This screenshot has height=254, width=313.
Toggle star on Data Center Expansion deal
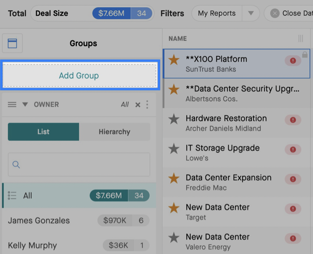click(x=174, y=178)
